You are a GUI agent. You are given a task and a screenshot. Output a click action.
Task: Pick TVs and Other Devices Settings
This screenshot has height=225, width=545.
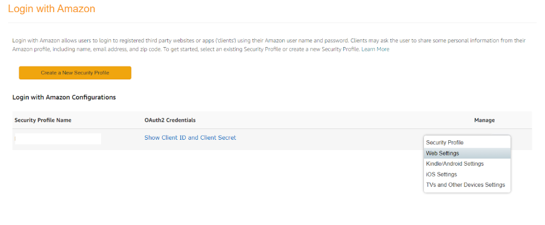click(x=467, y=184)
